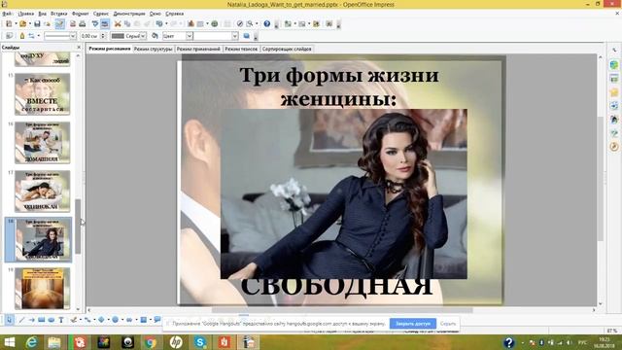Select the Ellipse drawing tool

[52, 320]
